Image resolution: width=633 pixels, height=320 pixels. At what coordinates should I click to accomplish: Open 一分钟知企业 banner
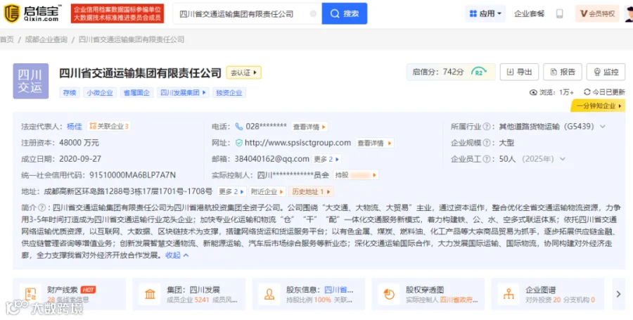598,105
